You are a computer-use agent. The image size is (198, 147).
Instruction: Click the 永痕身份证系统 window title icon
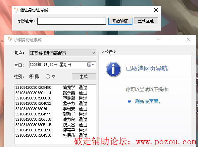pyautogui.click(x=10, y=40)
